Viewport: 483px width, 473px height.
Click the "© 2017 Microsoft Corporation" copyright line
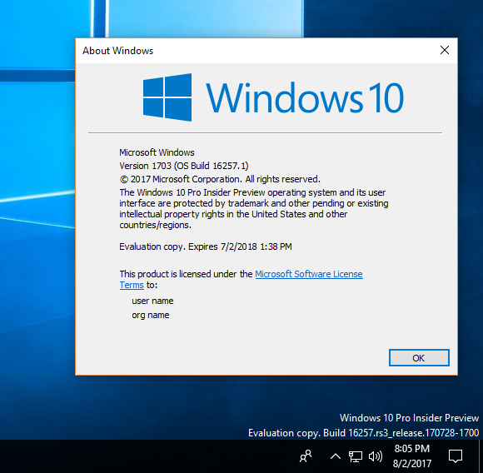pyautogui.click(x=220, y=179)
